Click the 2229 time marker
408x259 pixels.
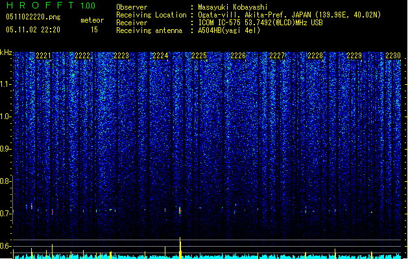(x=354, y=56)
